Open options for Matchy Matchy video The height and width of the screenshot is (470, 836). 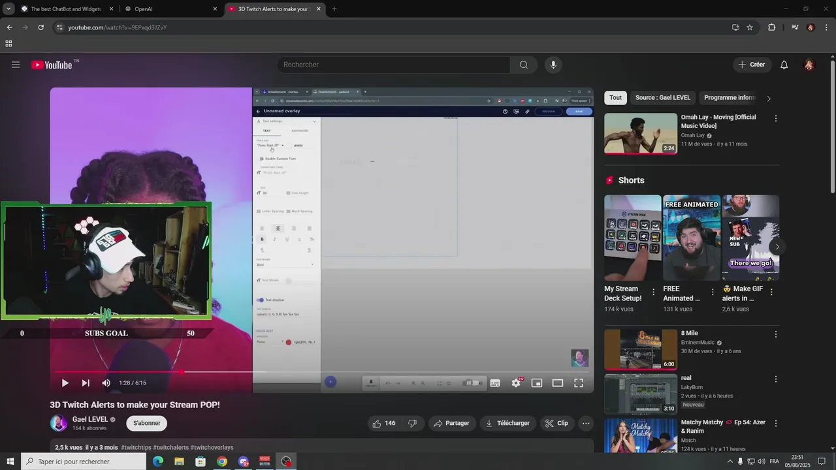pos(776,424)
